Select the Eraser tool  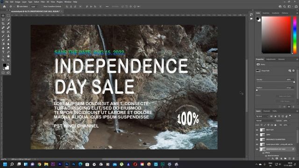pos(8,40)
